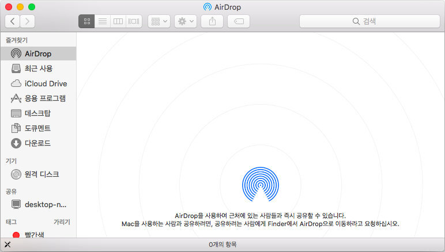The image size is (445, 252).
Task: Open 다운로드 in the sidebar
Action: coord(38,143)
